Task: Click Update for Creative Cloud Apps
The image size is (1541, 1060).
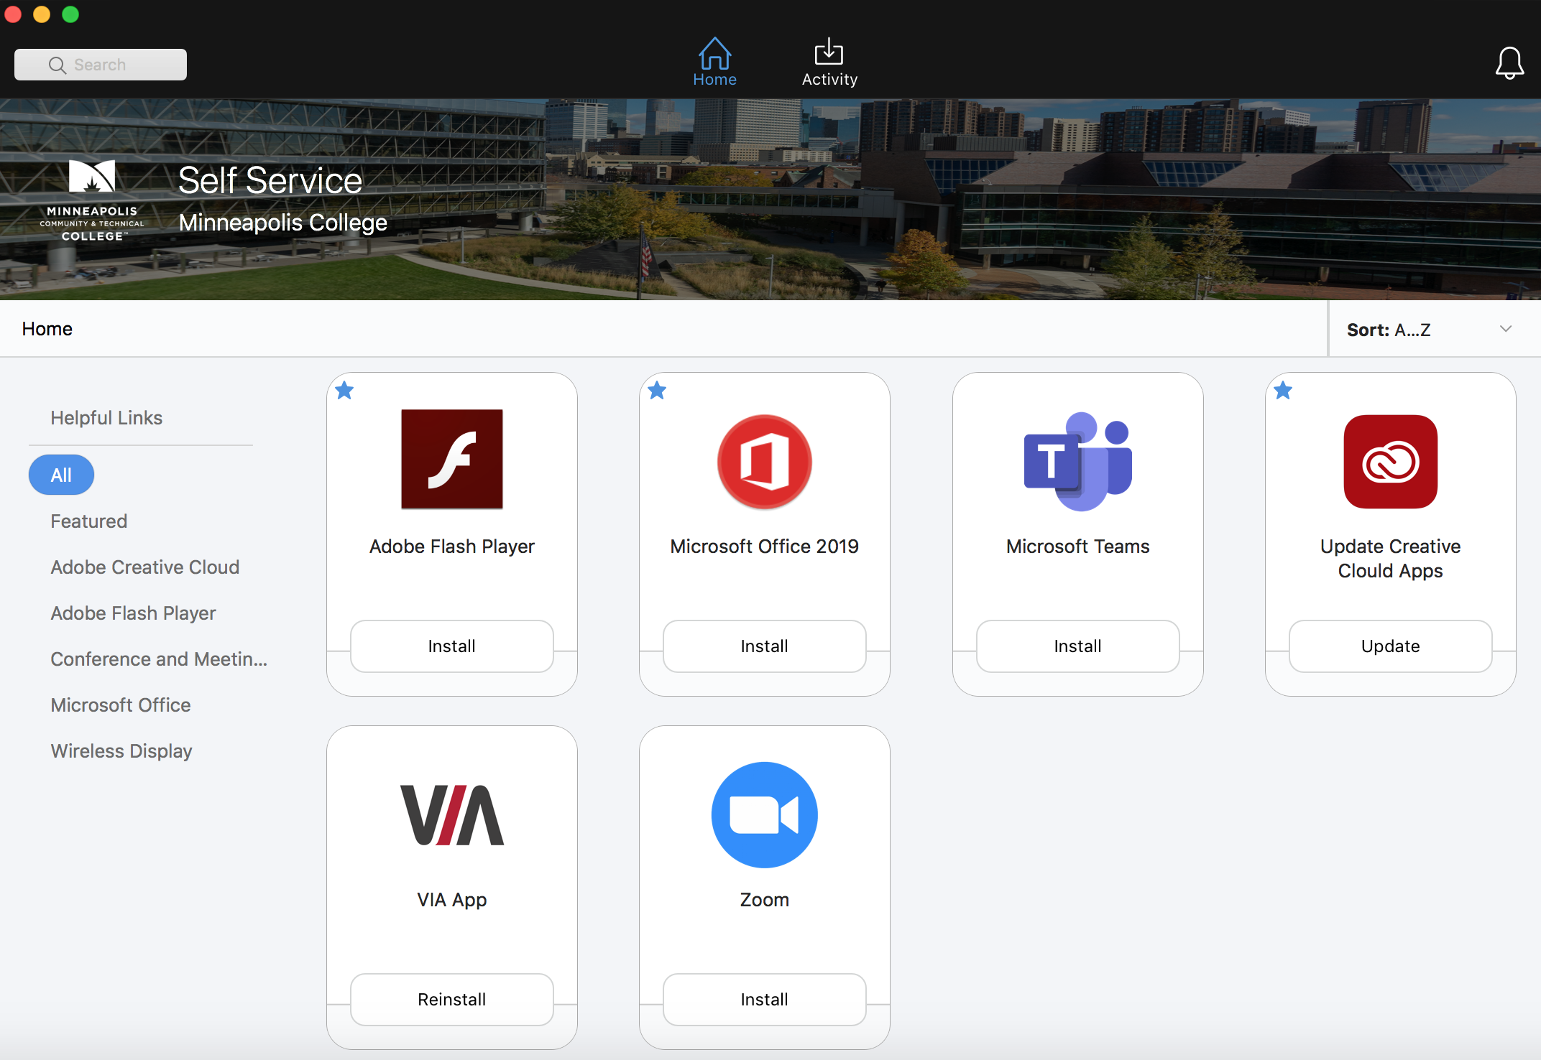Action: tap(1390, 646)
